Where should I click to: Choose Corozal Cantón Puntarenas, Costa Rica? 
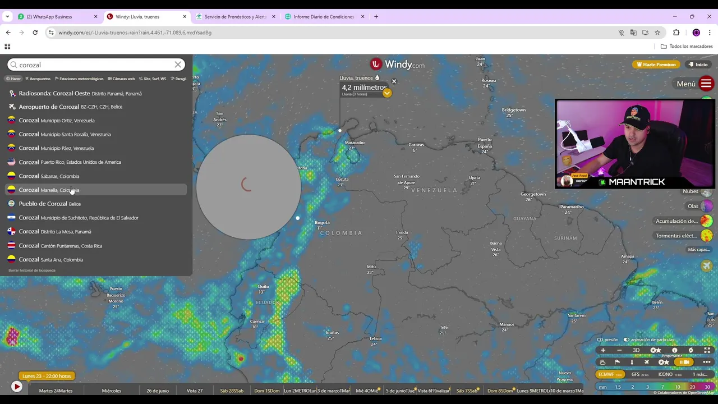(x=96, y=246)
